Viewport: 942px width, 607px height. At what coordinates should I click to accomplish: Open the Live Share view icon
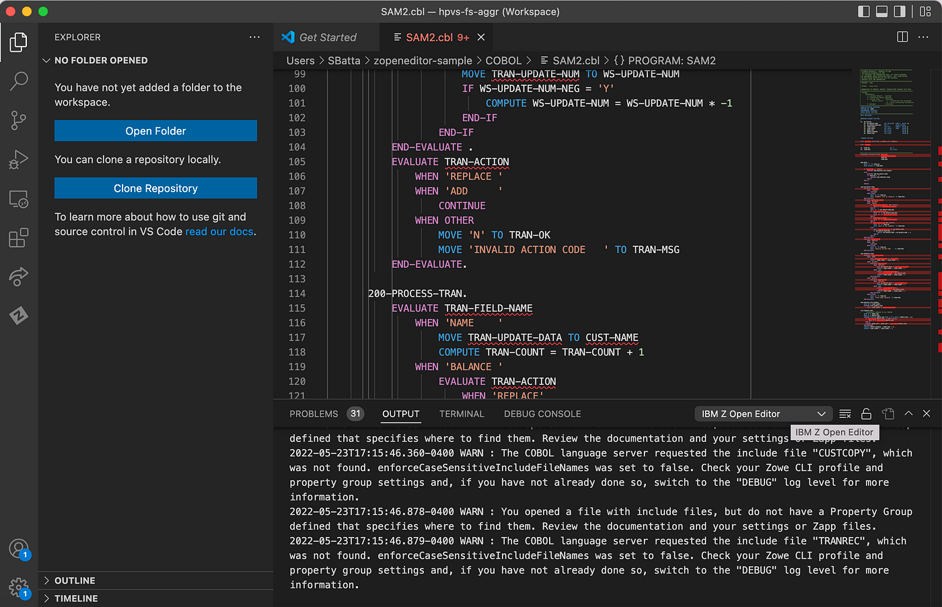[x=19, y=277]
